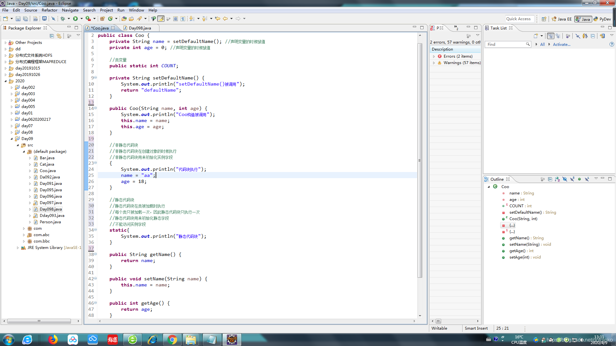Click the New Task icon in Task List

[535, 36]
